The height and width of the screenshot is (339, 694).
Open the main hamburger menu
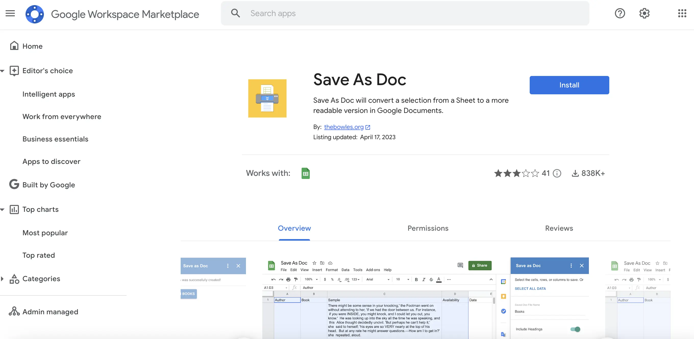coord(10,13)
